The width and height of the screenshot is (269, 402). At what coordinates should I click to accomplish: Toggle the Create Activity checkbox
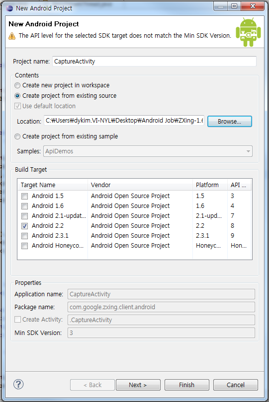pyautogui.click(x=17, y=320)
